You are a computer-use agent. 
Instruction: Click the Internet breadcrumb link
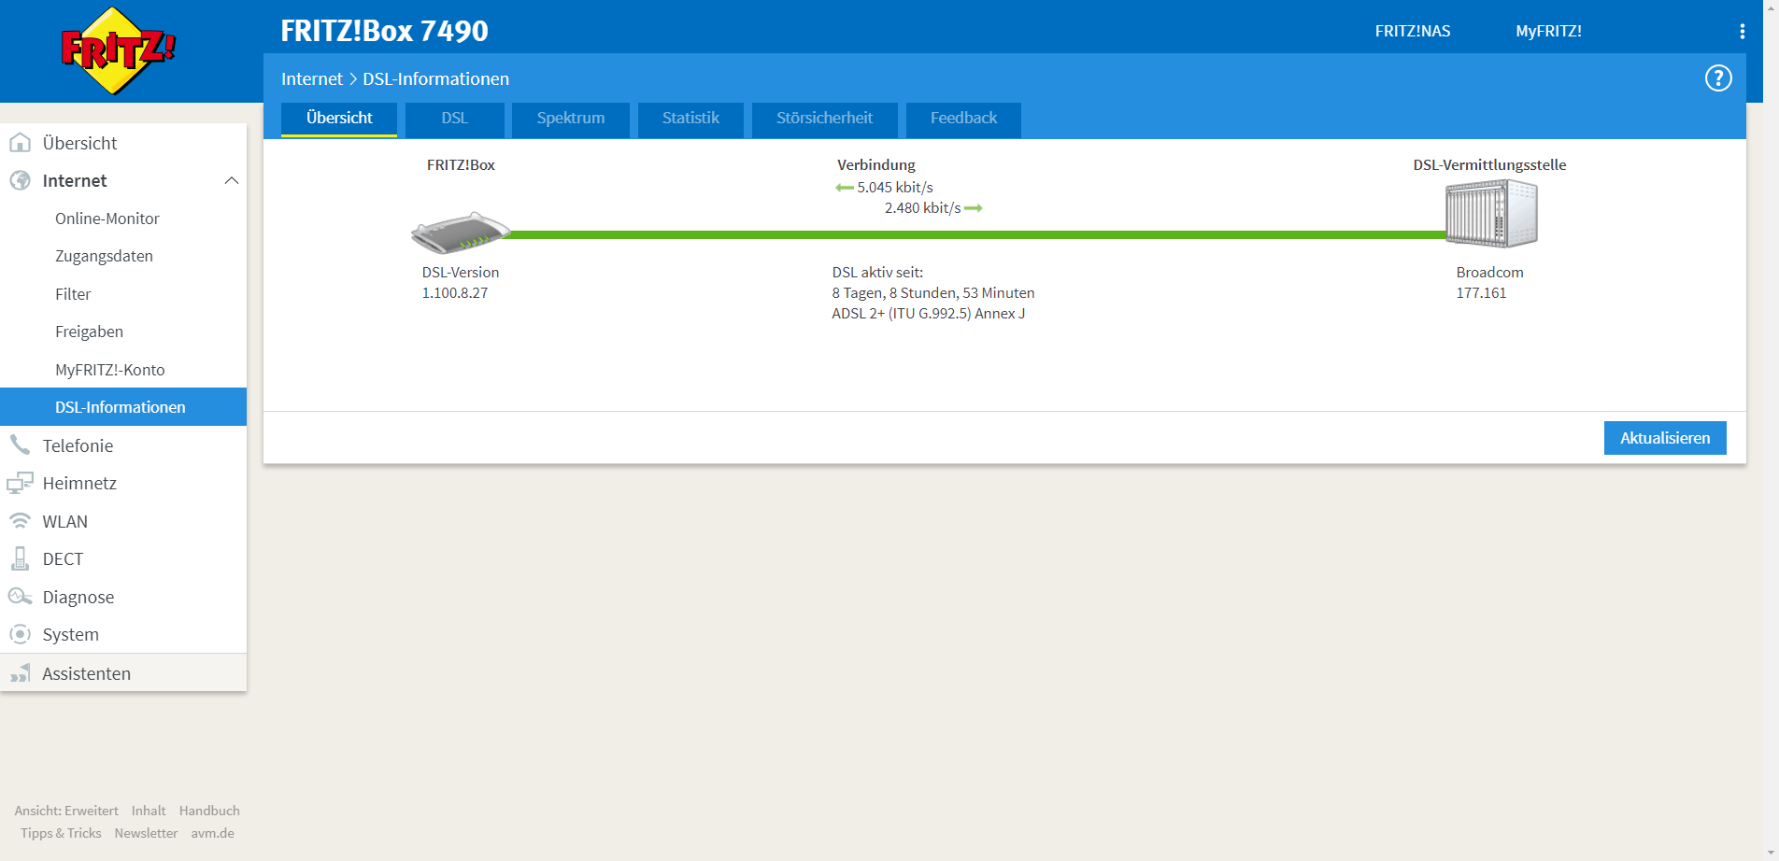[312, 79]
